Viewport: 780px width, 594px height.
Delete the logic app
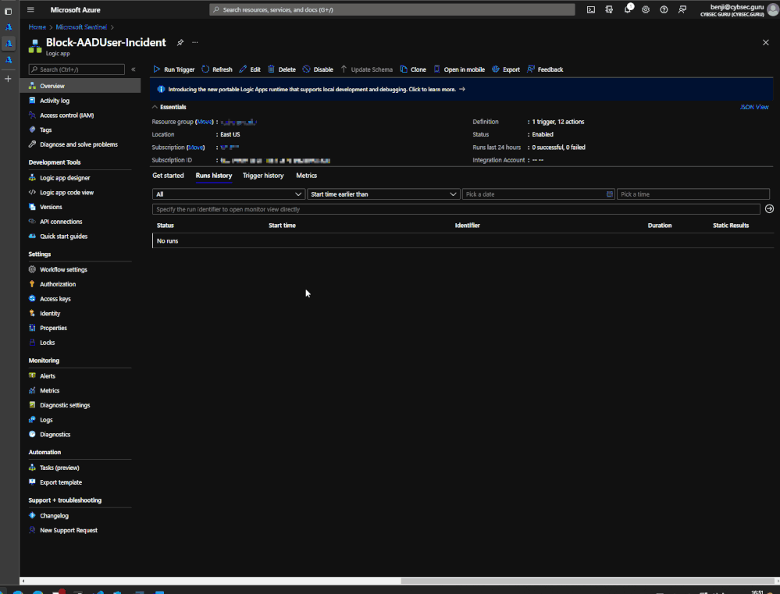(x=282, y=69)
